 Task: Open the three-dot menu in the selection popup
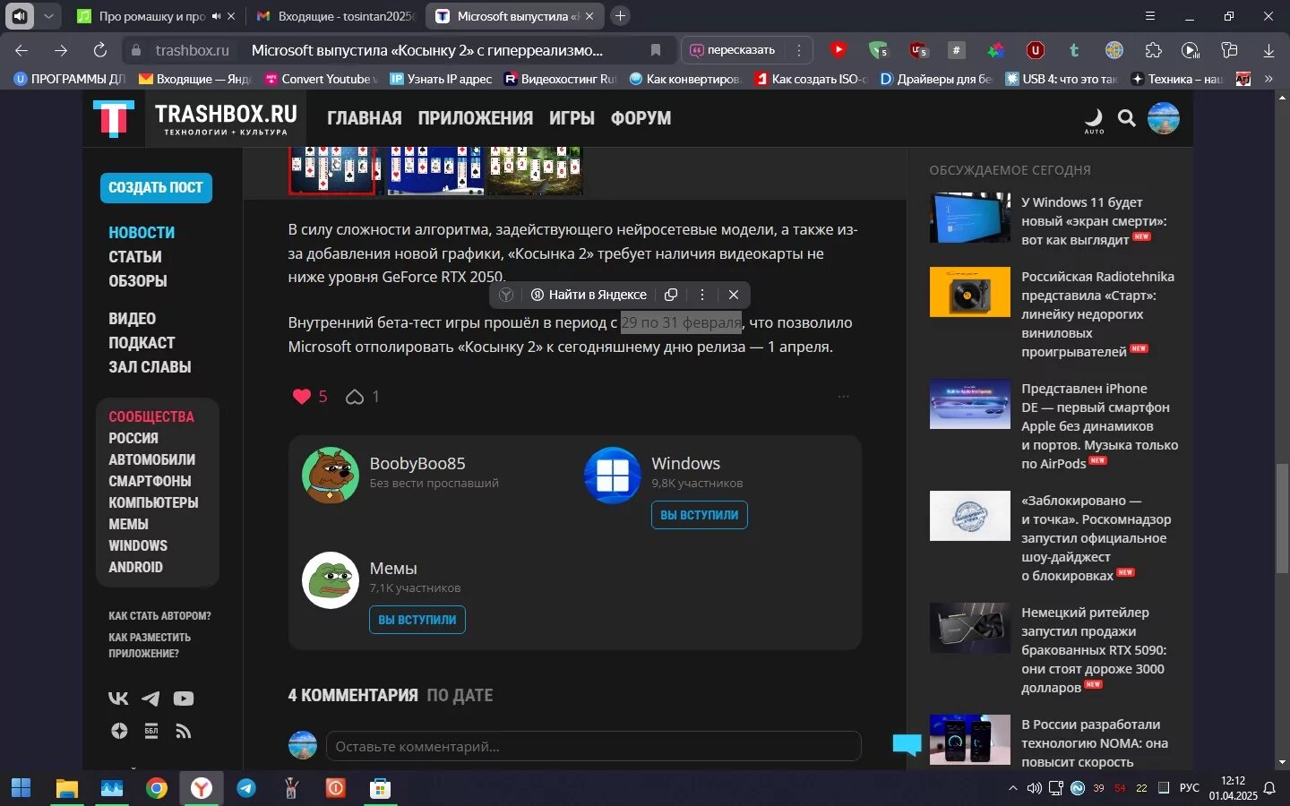(x=702, y=295)
